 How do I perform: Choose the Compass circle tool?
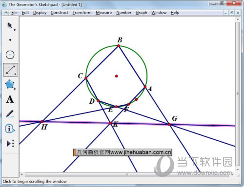tap(10, 55)
